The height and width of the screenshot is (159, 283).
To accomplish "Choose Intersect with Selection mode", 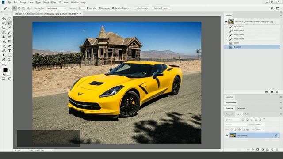I will (28, 8).
